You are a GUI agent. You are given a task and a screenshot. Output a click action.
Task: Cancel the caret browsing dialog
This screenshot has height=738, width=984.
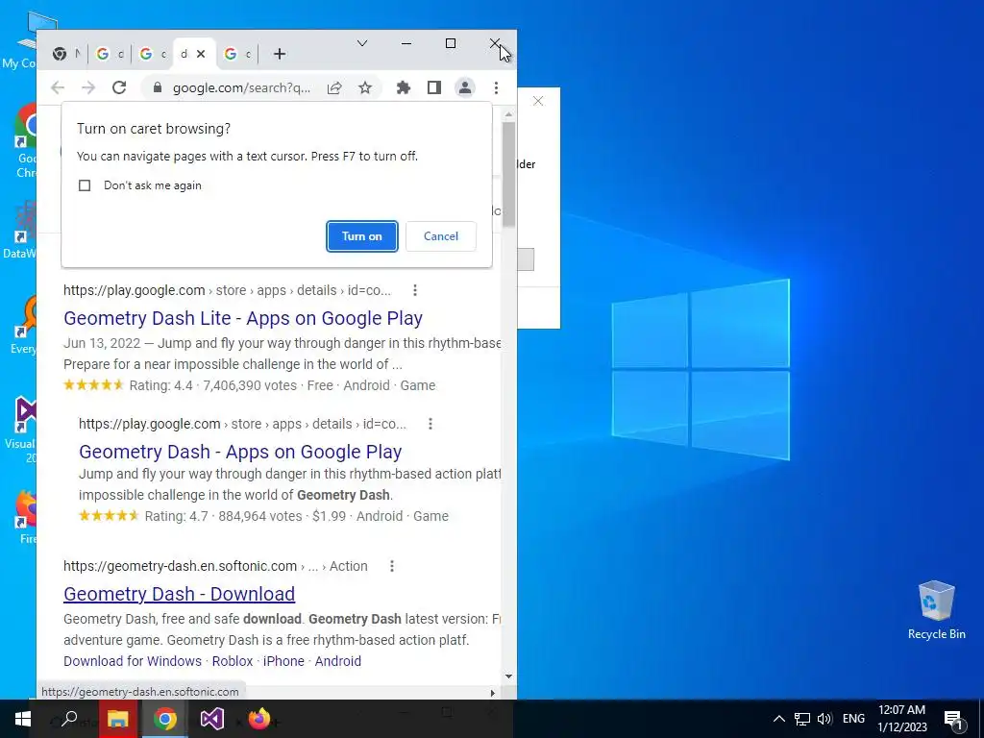point(440,236)
